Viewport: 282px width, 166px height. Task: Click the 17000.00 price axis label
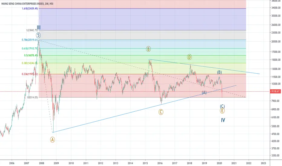click(x=276, y=52)
